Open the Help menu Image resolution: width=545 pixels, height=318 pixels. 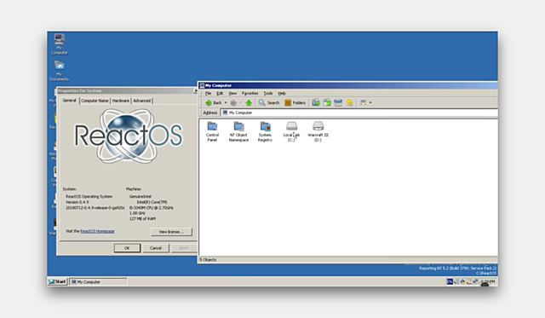coord(282,93)
